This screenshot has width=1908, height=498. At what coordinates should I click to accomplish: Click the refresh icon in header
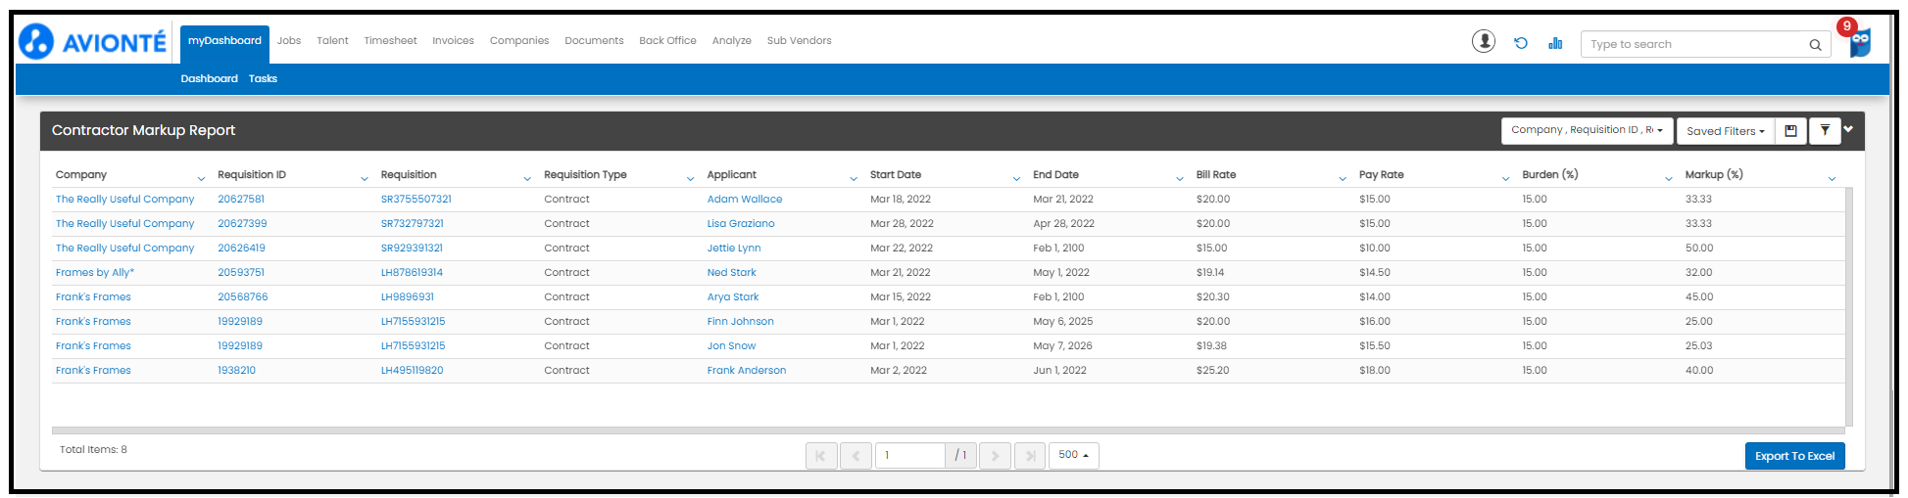click(1520, 43)
